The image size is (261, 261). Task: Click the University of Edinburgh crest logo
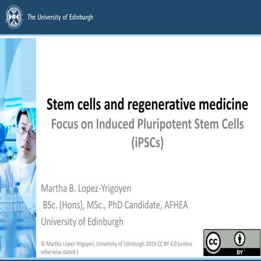tap(14, 17)
